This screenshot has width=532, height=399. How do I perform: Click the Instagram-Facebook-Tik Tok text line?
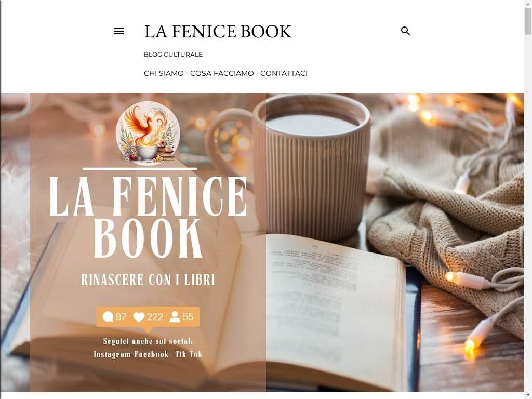pyautogui.click(x=148, y=354)
